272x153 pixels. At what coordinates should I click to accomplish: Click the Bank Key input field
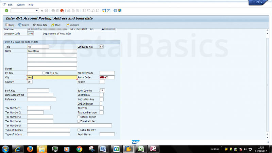[x=38, y=90]
